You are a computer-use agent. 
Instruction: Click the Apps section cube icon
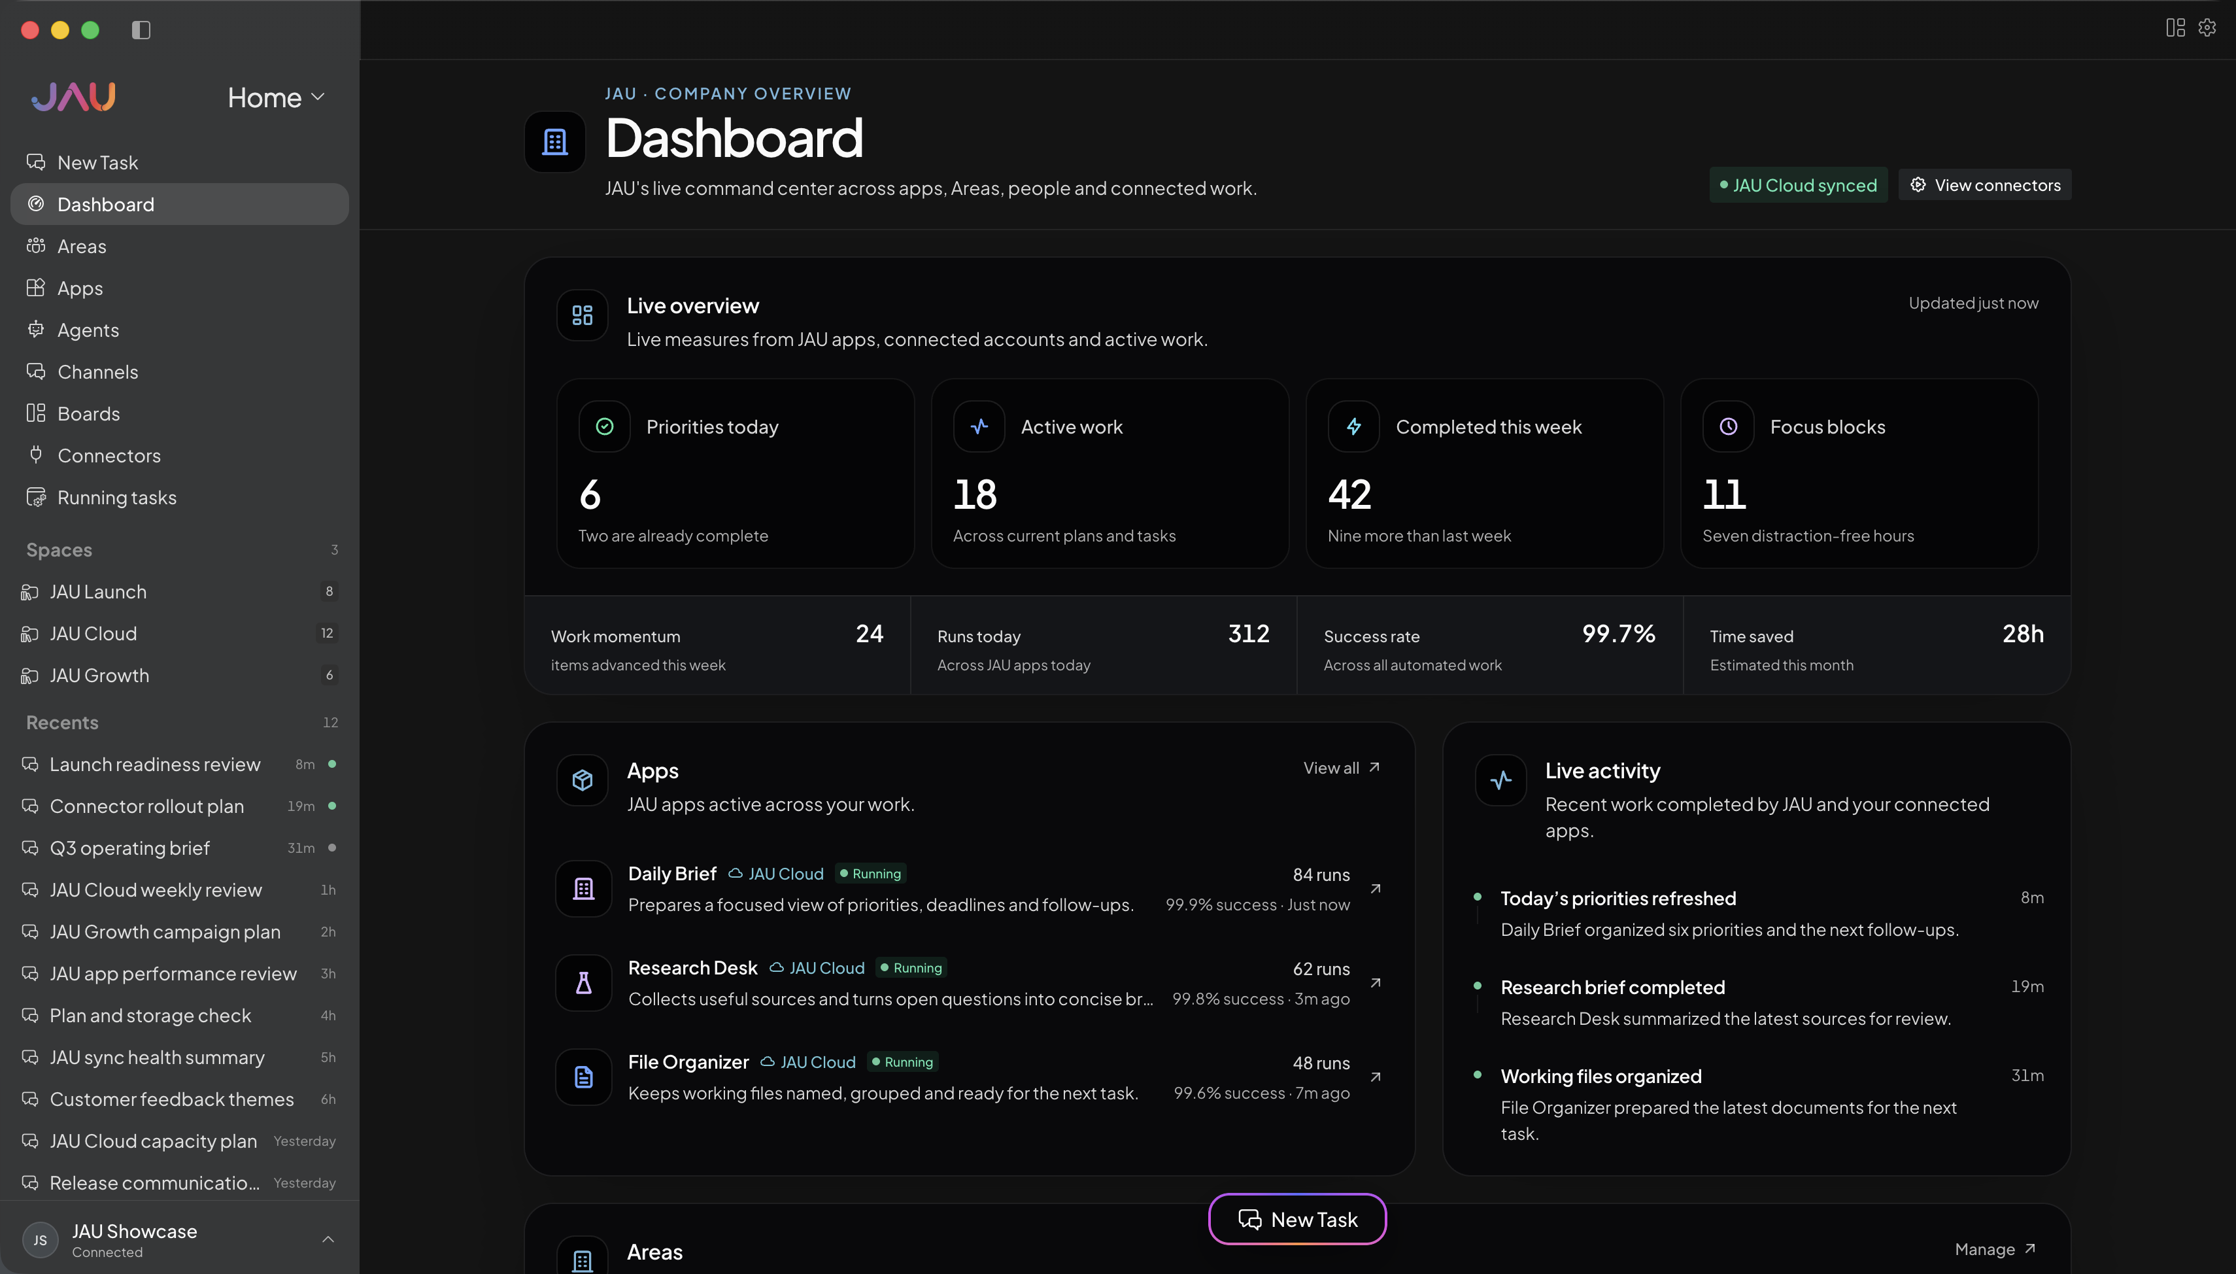583,780
